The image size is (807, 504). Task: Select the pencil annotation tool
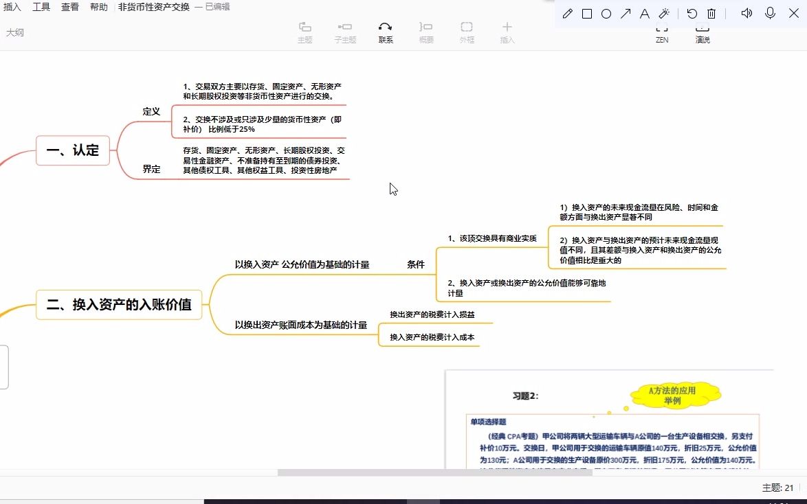tap(567, 12)
